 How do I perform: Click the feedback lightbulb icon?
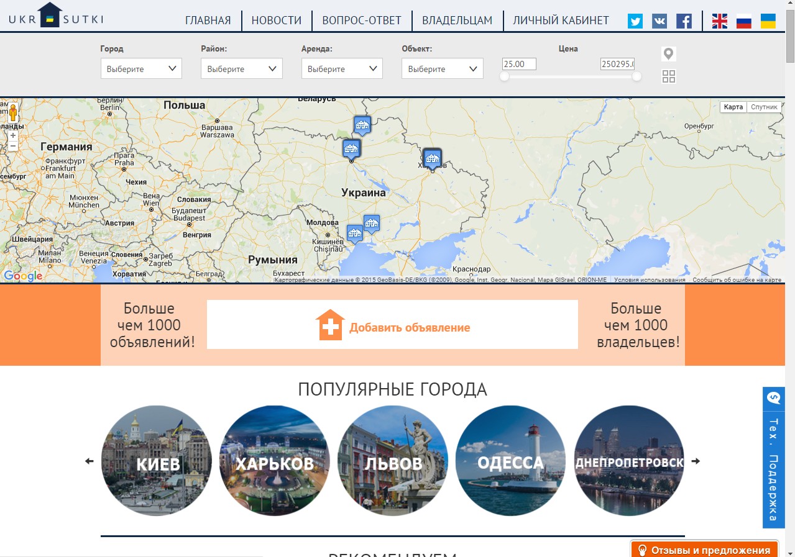coord(642,550)
